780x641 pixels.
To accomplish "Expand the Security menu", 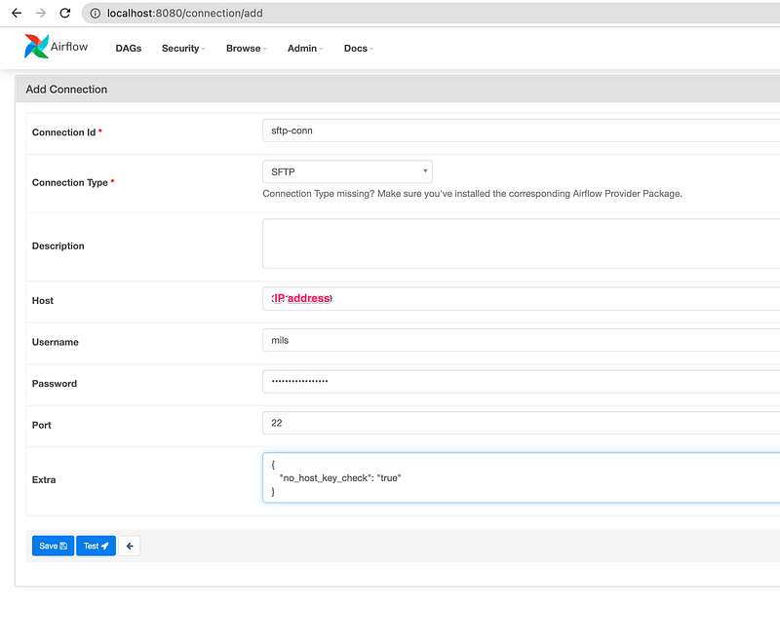I will coord(183,48).
